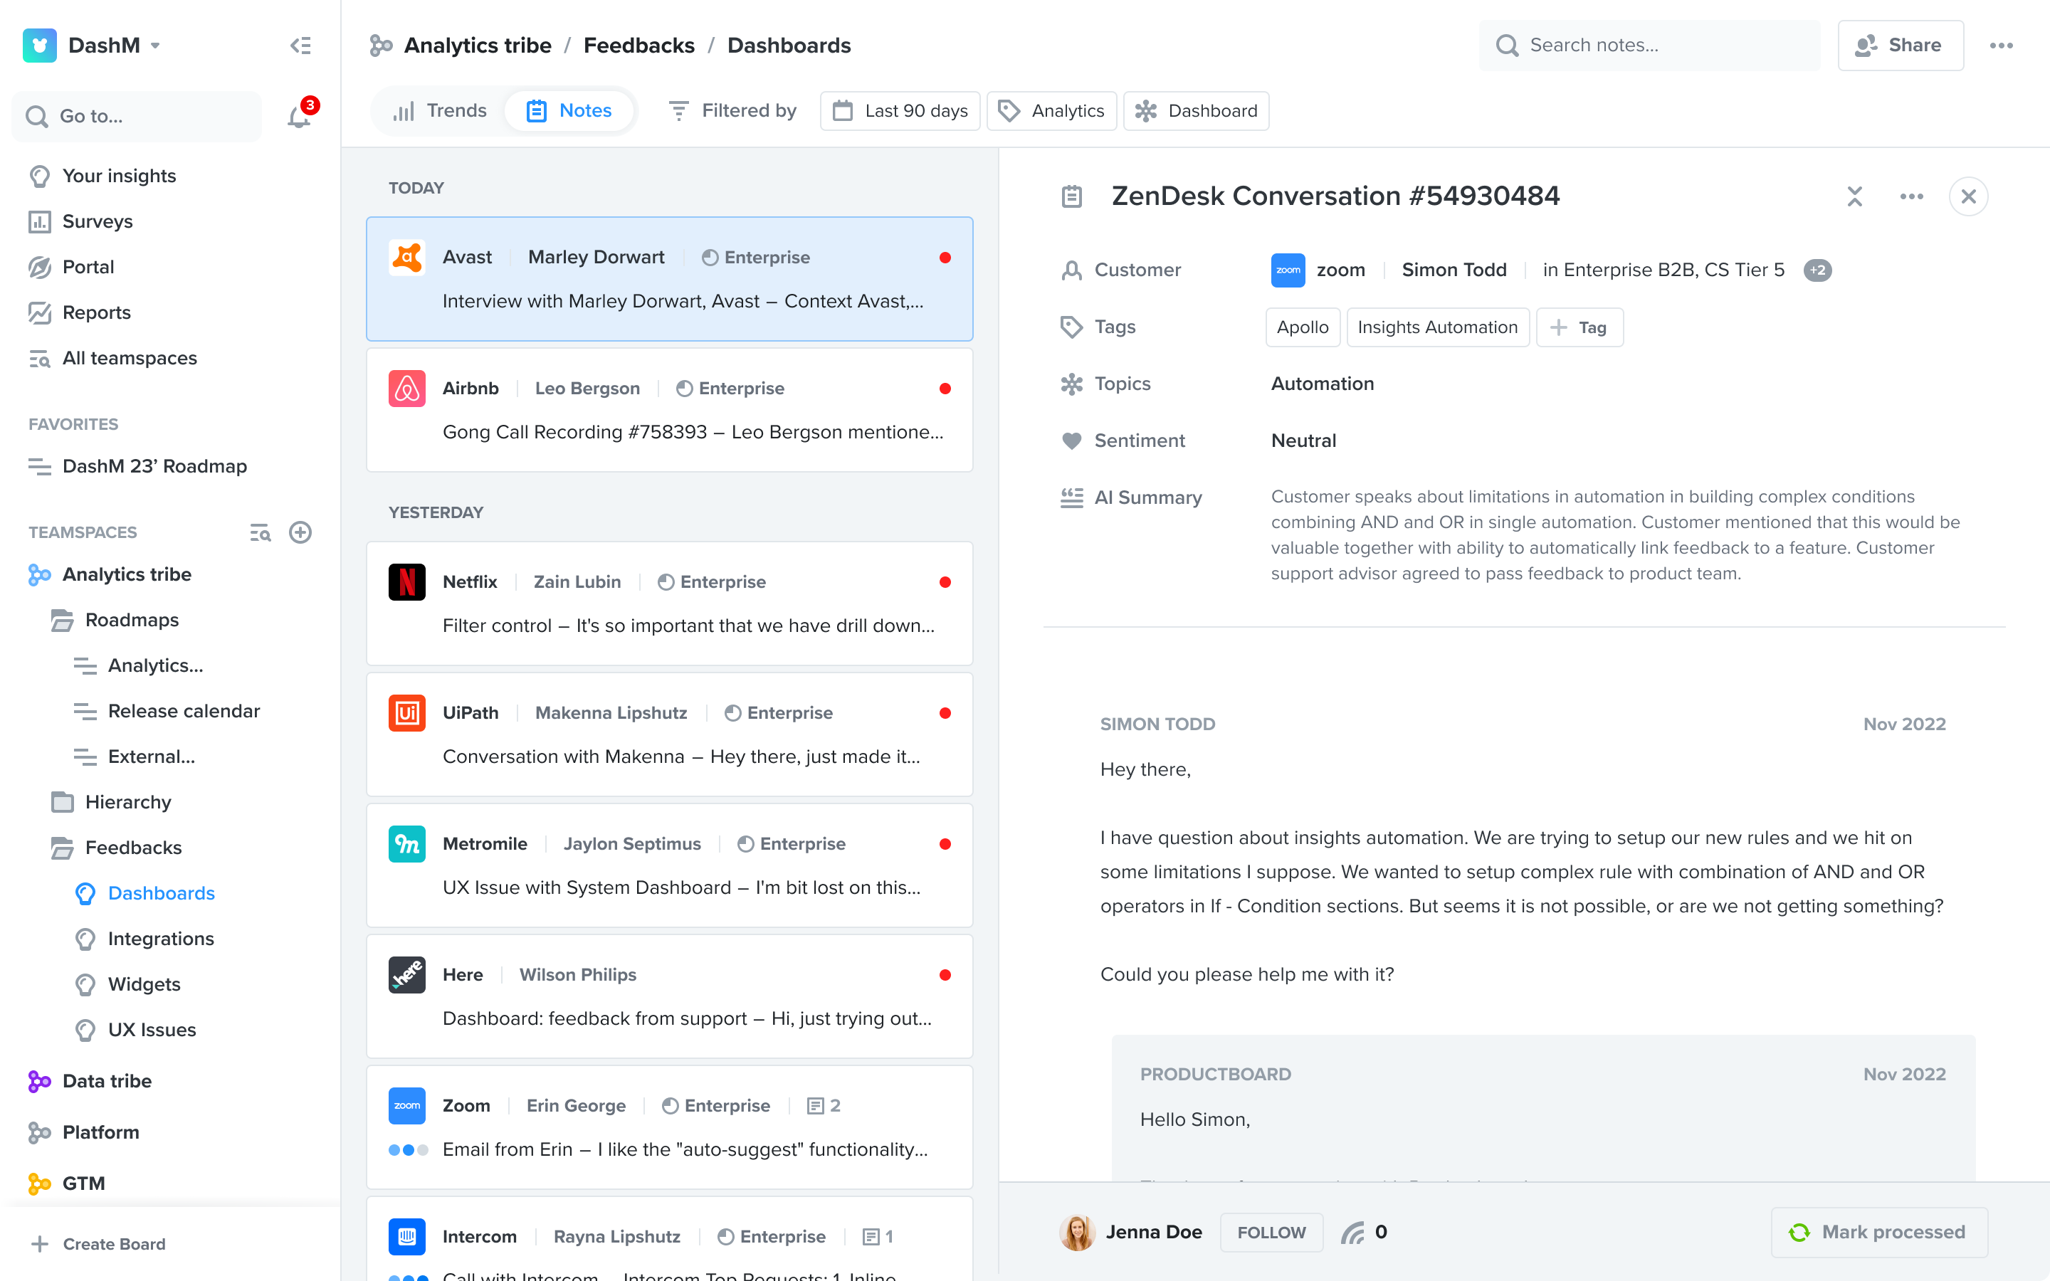The height and width of the screenshot is (1281, 2050).
Task: Click Feedbacks breadcrumb
Action: pyautogui.click(x=638, y=45)
